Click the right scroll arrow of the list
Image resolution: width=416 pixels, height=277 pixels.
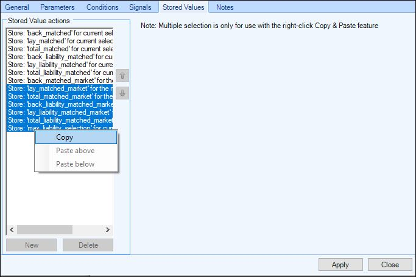tap(107, 229)
